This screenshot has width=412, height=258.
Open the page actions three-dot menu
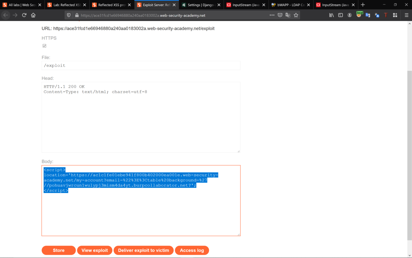coord(272,15)
